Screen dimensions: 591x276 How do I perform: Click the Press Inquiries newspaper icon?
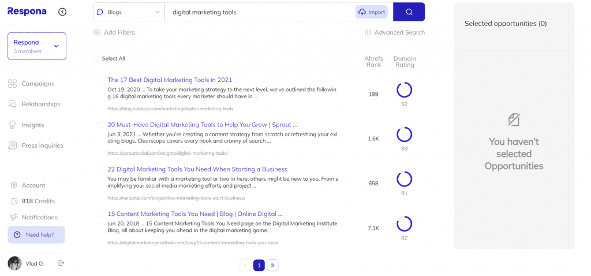tap(13, 146)
